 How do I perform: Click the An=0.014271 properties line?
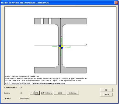(x=46, y=79)
